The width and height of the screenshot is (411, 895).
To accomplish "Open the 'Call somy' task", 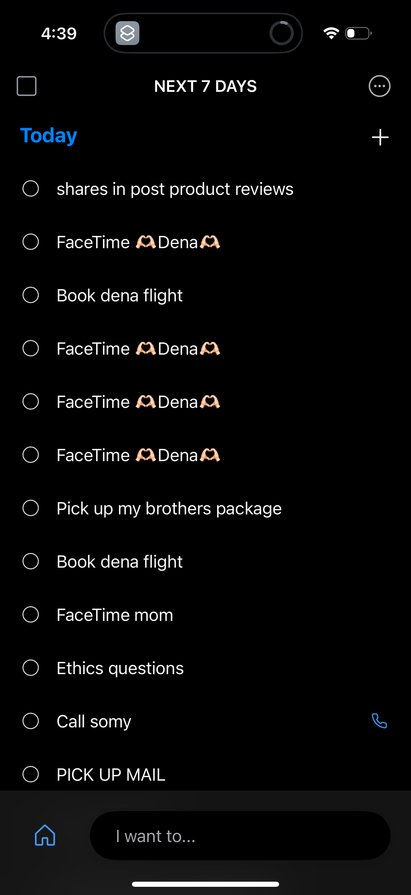I will point(94,721).
